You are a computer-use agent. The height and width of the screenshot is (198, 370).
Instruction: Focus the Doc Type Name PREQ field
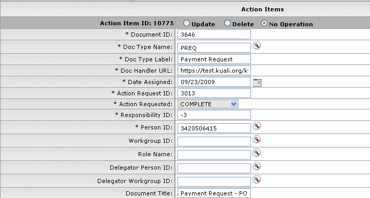point(214,48)
